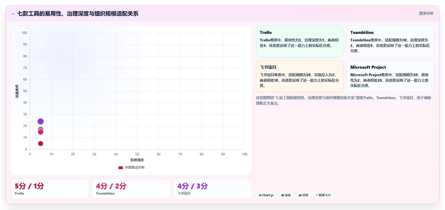Click the x-axis title 影响强度
Viewport: 445px width, 210px height.
pos(137,160)
